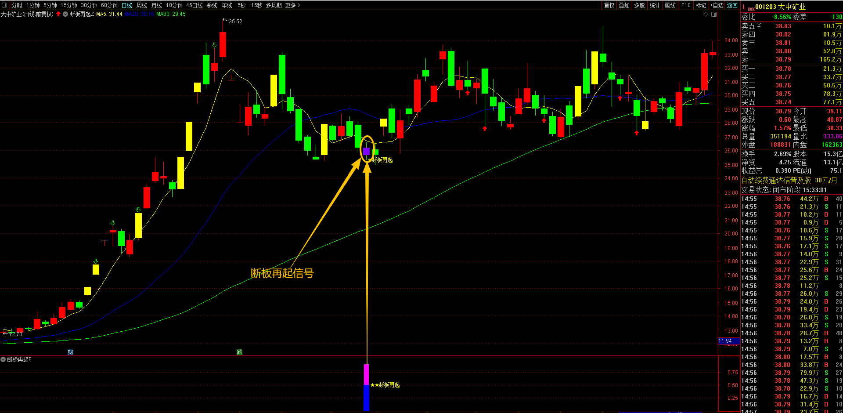Add stock with +自选 button
843x413 pixels.
(717, 5)
